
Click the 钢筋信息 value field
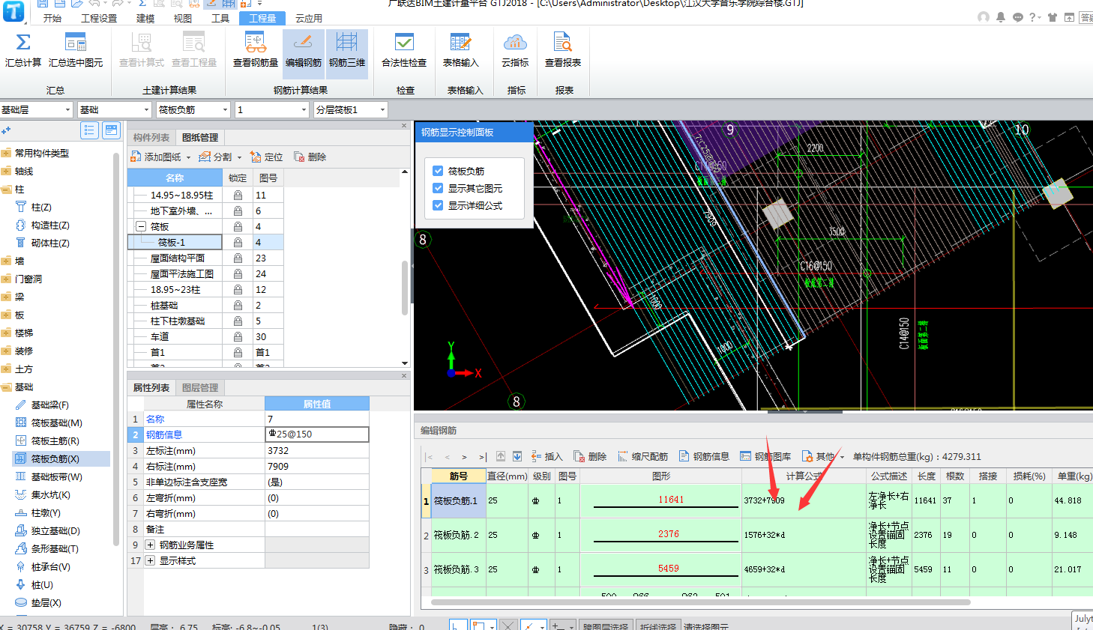(316, 434)
